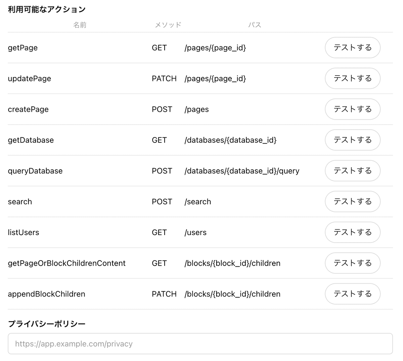Click テストする beside listUsers
Image resolution: width=403 pixels, height=361 pixels.
click(352, 232)
